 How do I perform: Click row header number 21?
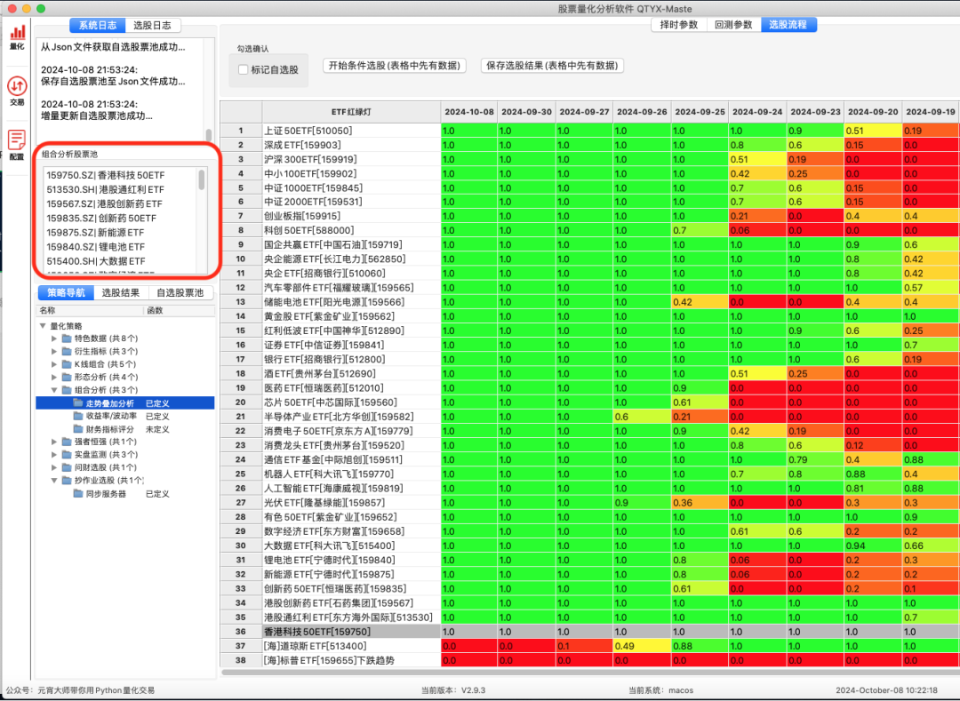241,417
